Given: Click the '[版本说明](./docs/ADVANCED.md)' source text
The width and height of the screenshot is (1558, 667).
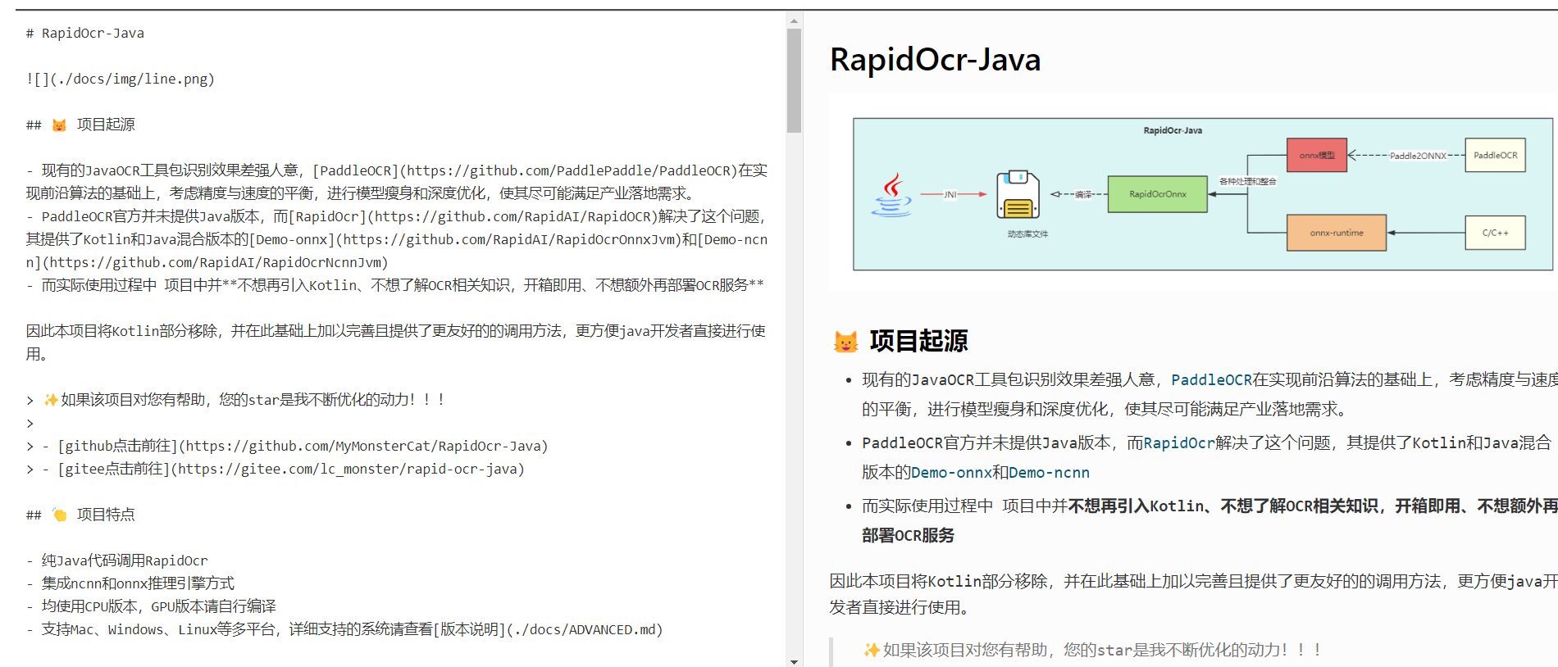Looking at the screenshot, I should tap(548, 629).
